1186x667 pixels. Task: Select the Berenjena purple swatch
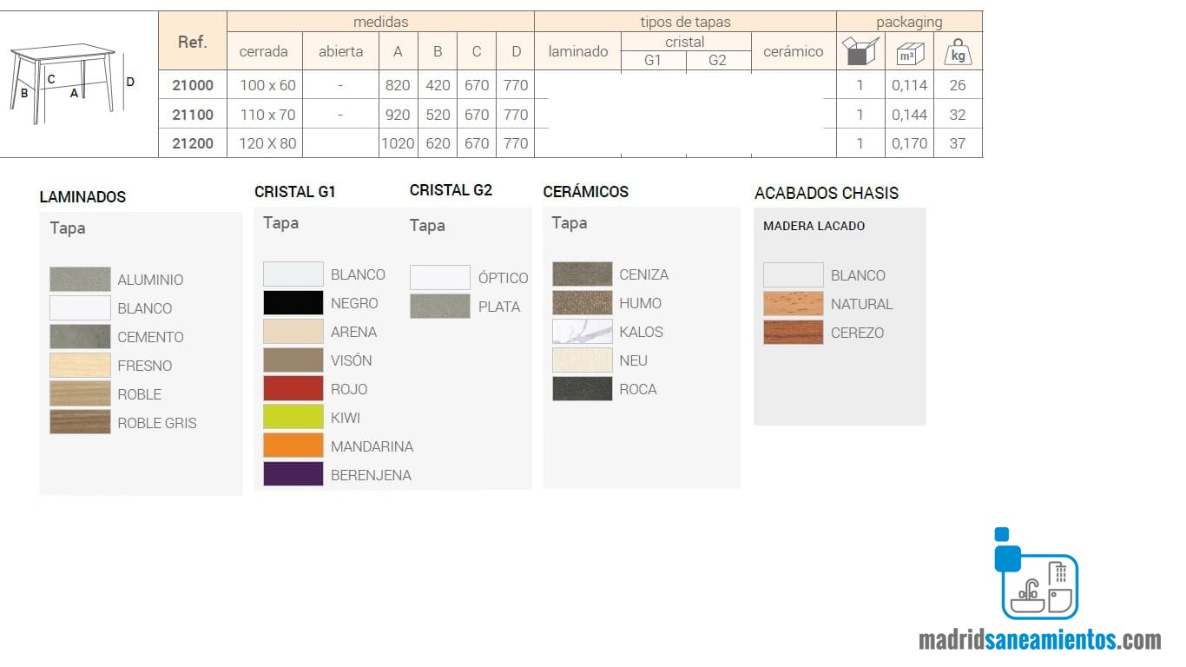(293, 475)
